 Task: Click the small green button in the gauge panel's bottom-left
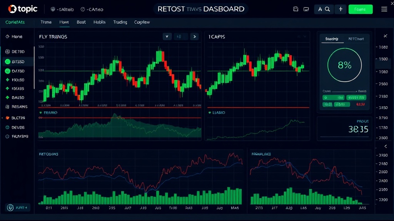[x=327, y=104]
